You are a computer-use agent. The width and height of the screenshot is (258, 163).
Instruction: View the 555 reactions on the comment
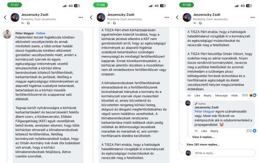(x=249, y=95)
